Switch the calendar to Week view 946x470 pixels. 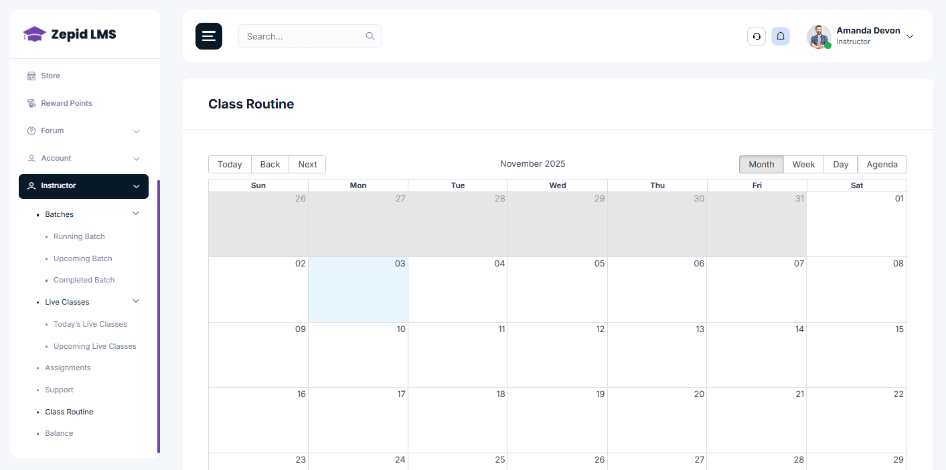803,164
